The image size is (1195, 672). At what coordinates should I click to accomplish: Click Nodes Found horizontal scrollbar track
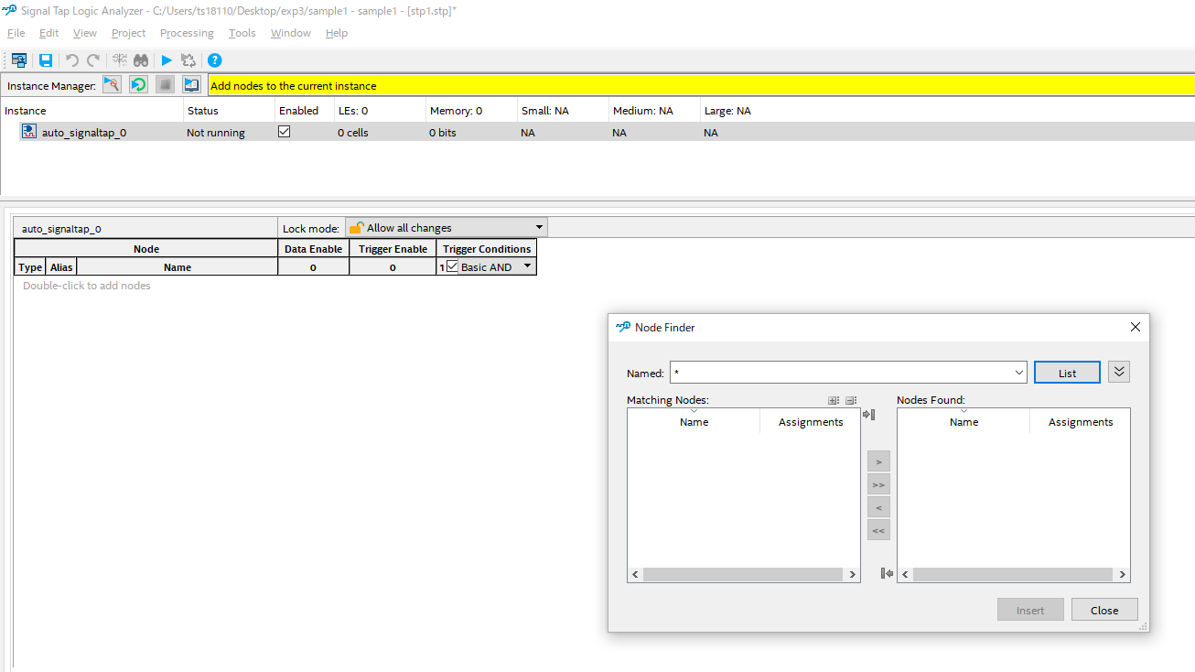1013,574
